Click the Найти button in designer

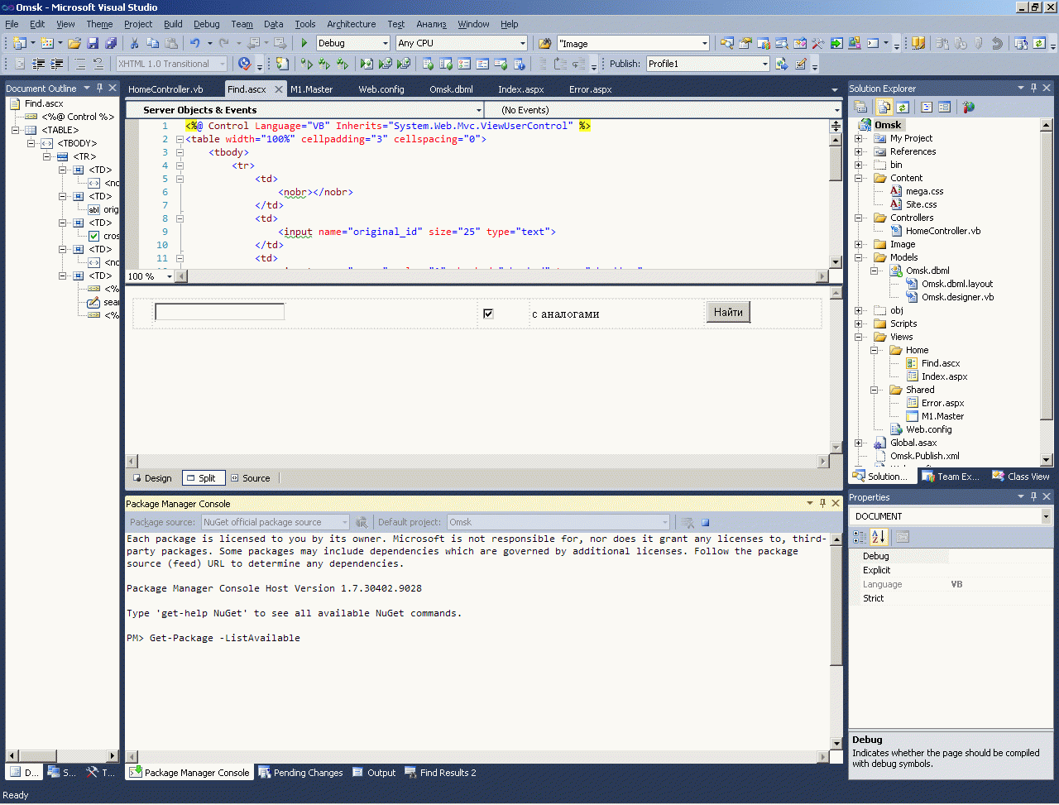tap(728, 312)
